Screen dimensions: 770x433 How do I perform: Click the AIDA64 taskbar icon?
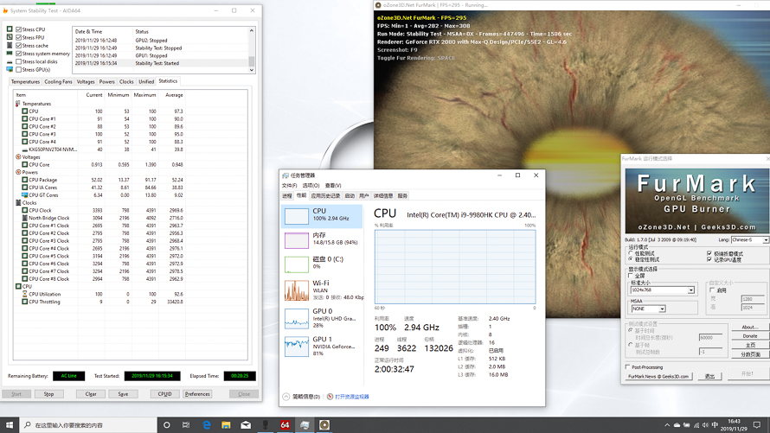click(285, 425)
